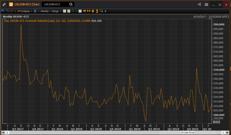The width and height of the screenshot is (231, 135).
Task: Open the line chart type dropdown
Action: [x=12, y=11]
